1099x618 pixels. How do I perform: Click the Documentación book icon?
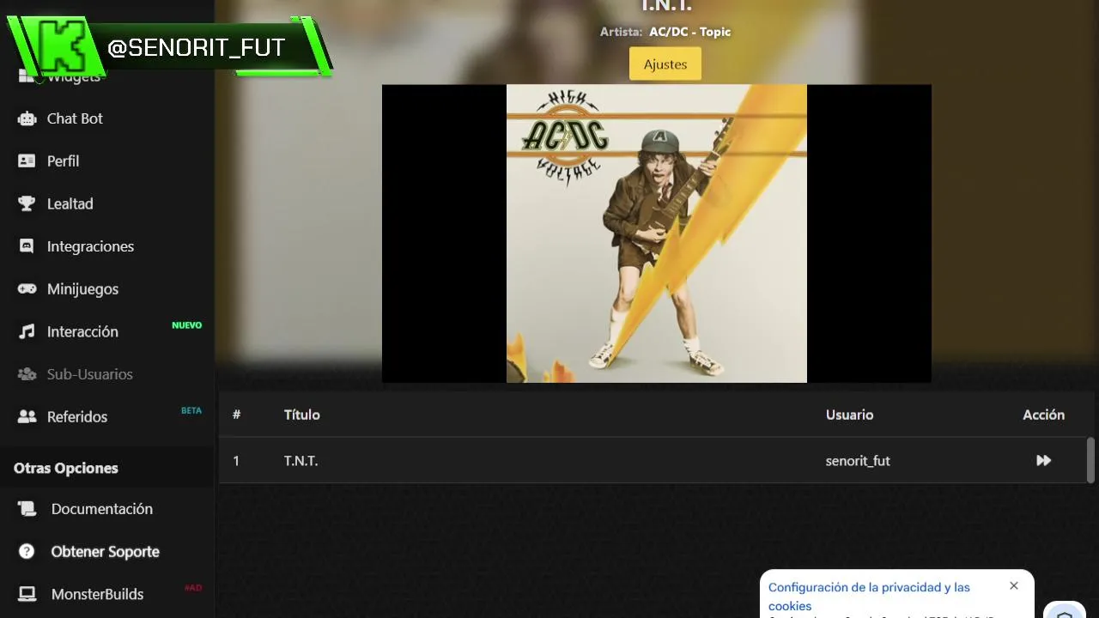click(x=27, y=509)
